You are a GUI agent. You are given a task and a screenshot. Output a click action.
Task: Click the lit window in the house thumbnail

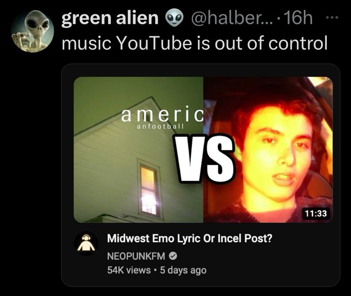[x=149, y=190]
